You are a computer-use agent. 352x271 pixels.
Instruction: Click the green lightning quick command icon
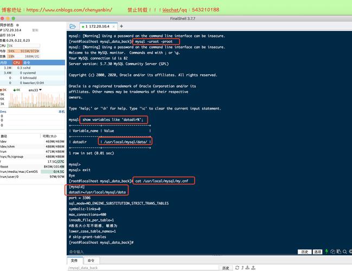pyautogui.click(x=327, y=251)
